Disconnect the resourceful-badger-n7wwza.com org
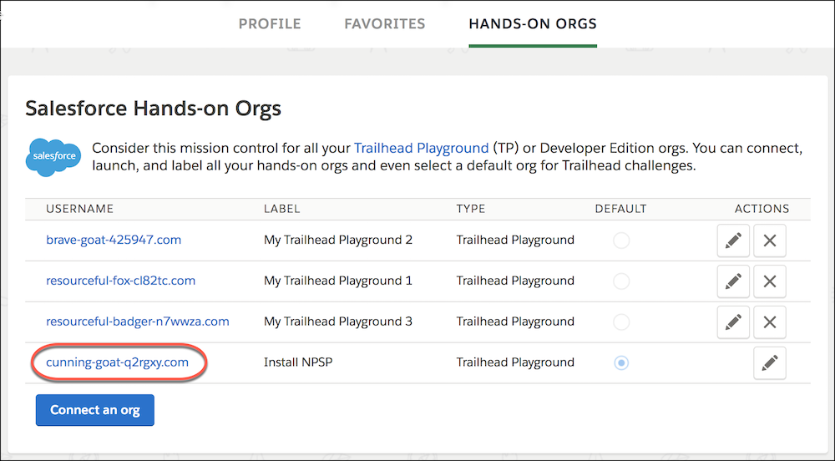The height and width of the screenshot is (461, 835). click(770, 322)
